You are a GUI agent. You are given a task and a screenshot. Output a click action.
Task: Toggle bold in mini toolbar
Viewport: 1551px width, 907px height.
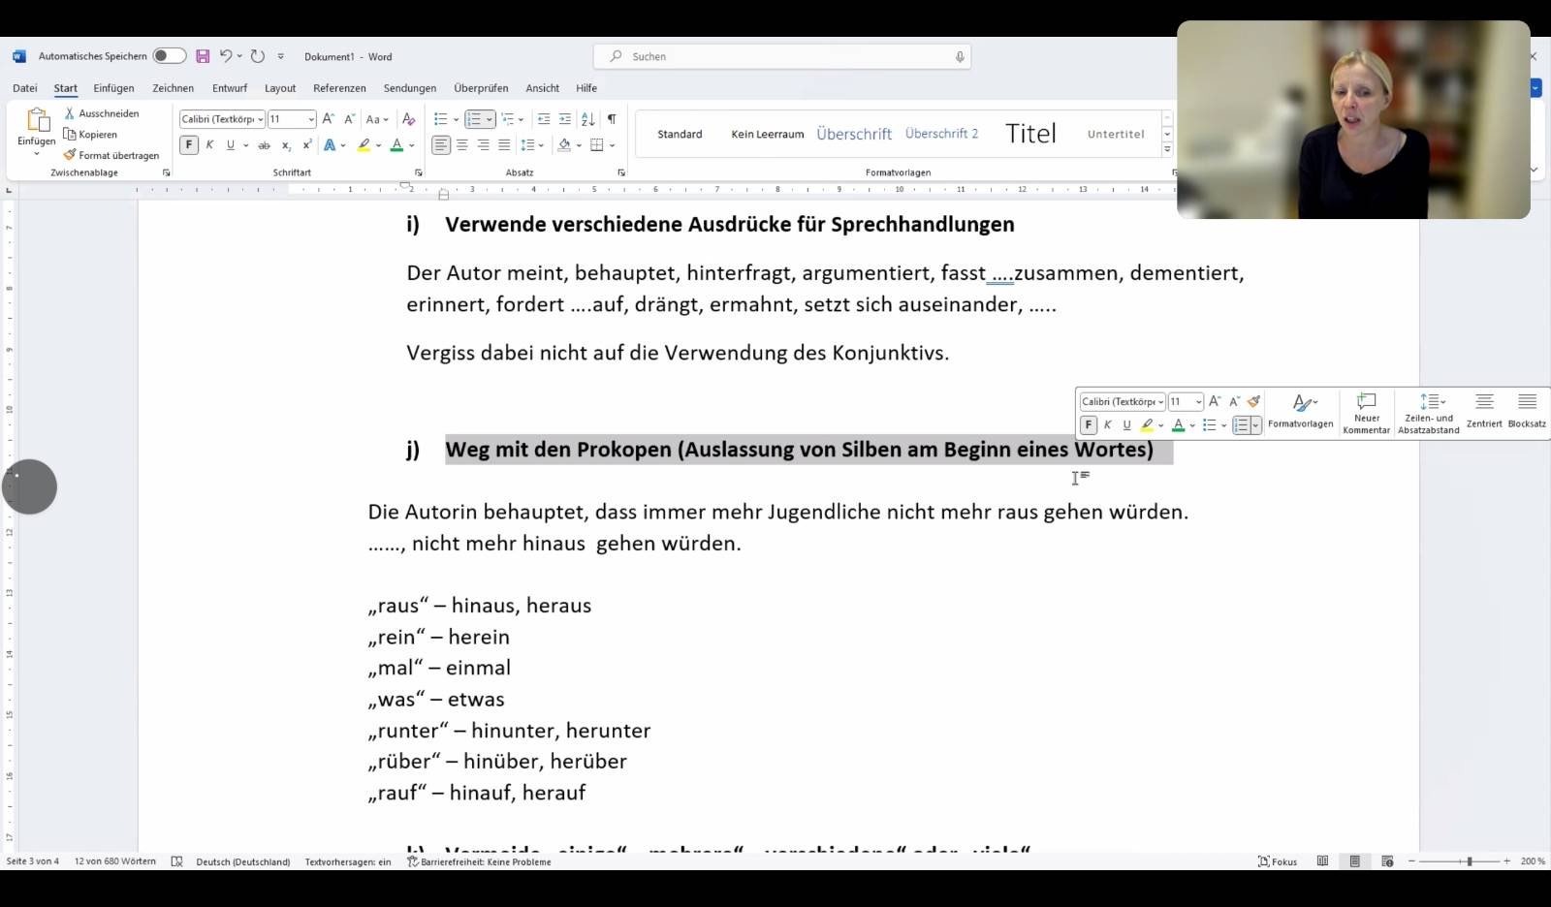tap(1089, 424)
